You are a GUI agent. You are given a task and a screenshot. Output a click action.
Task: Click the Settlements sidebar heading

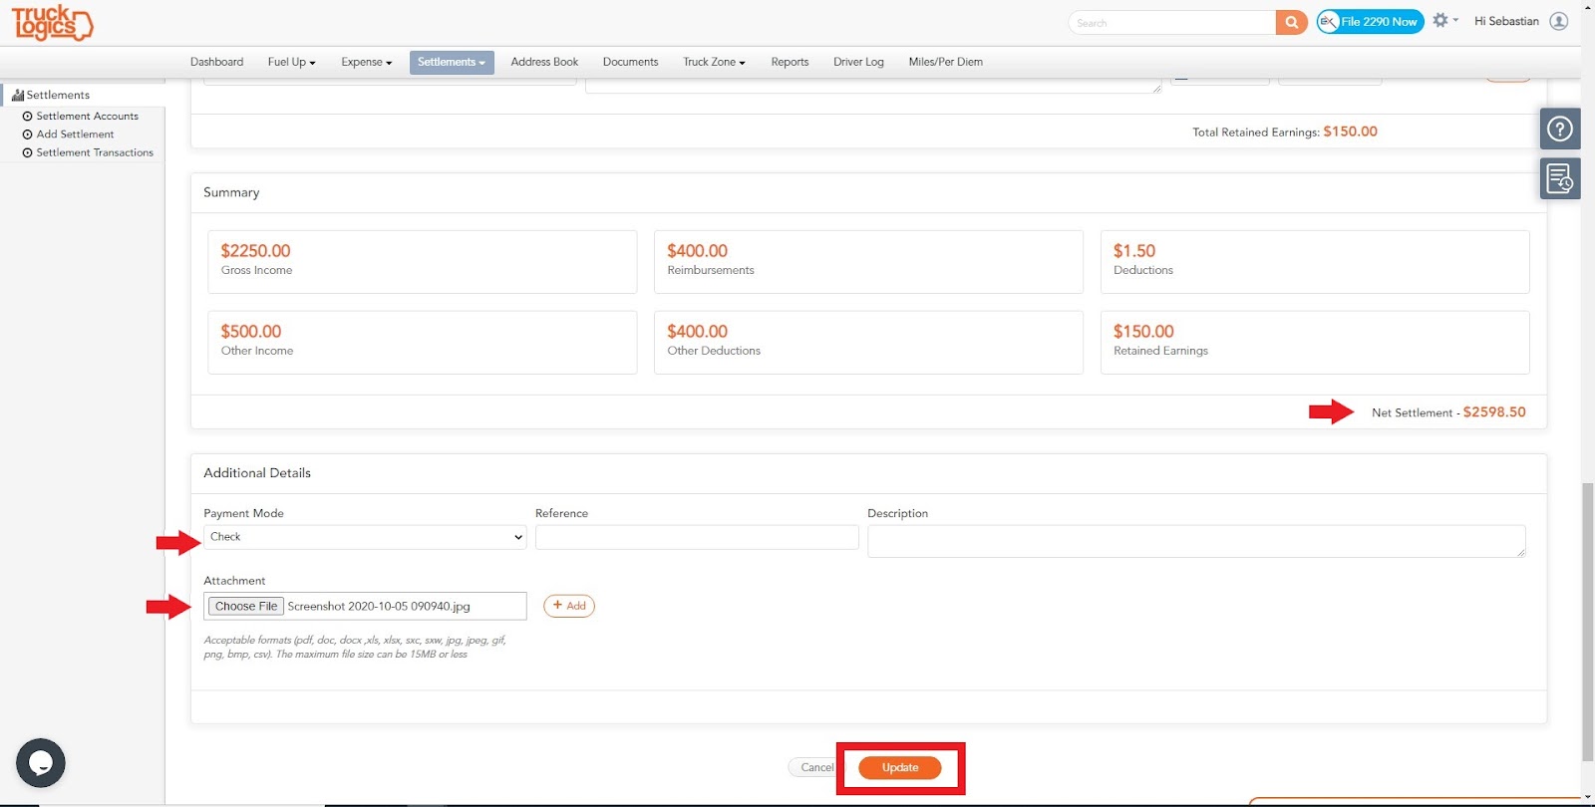pyautogui.click(x=58, y=95)
